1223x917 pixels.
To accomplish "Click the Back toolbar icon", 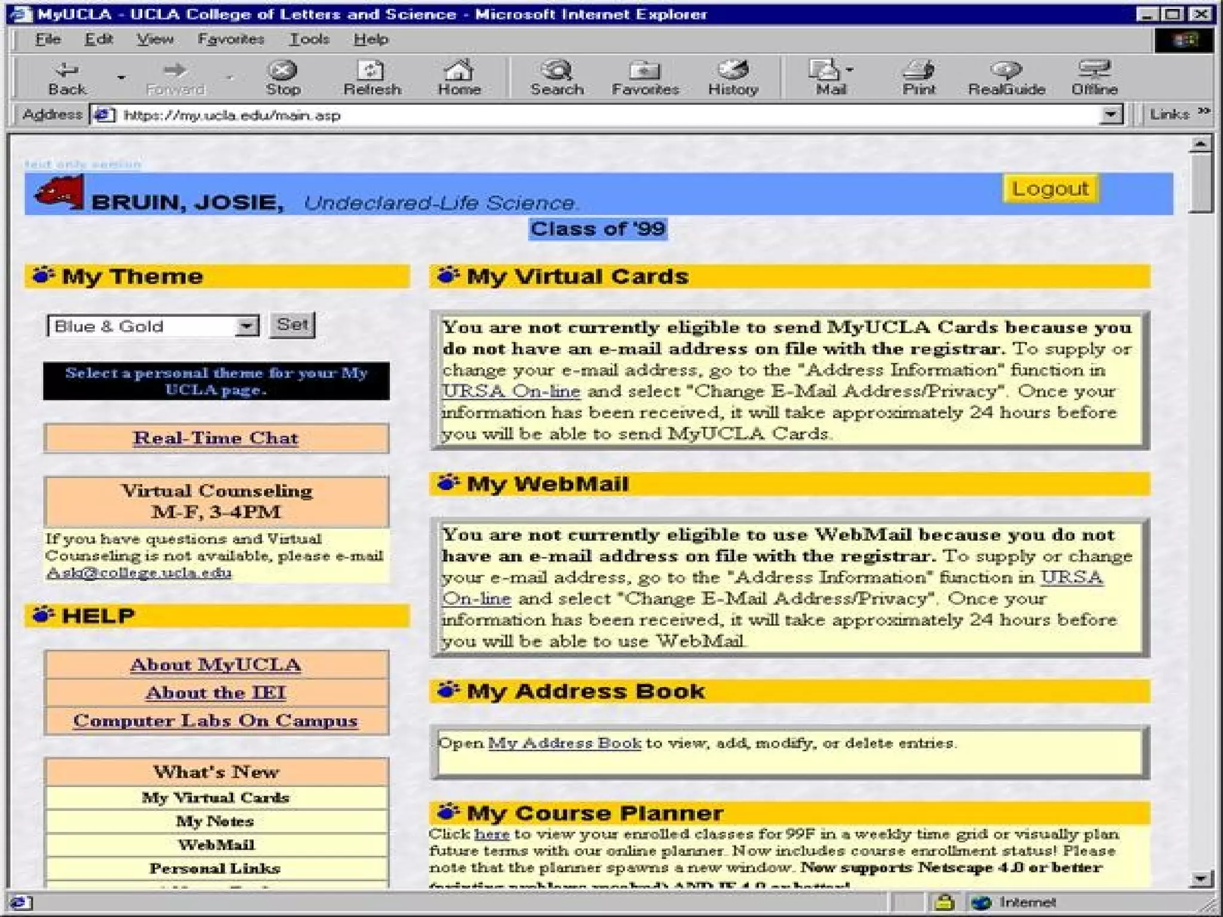I will 66,78.
